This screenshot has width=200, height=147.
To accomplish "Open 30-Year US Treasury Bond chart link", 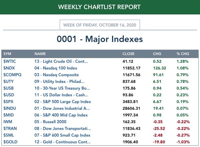I will (62, 88).
